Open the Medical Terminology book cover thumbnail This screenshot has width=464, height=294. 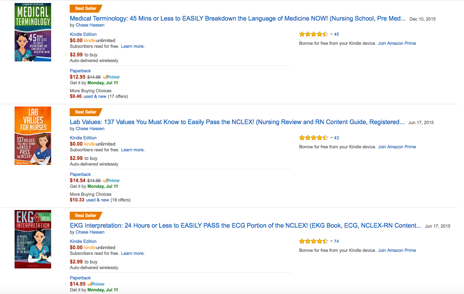[33, 32]
